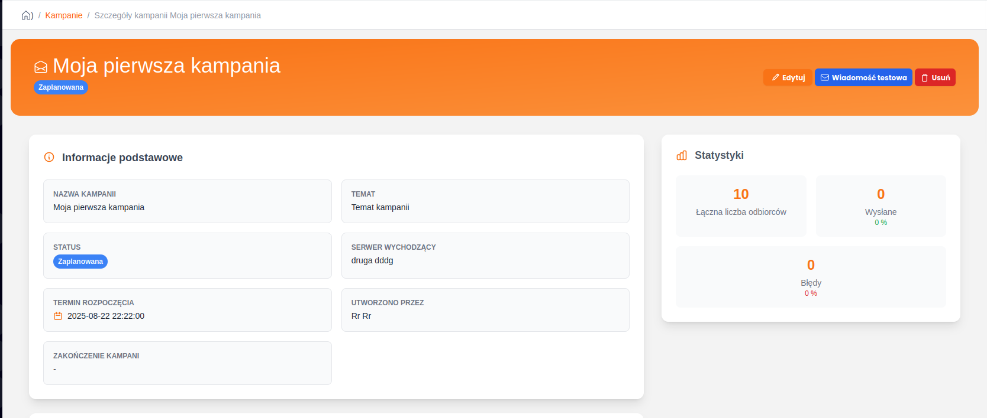The height and width of the screenshot is (418, 987).
Task: Click the Błędy statistics tile
Action: [x=811, y=277]
